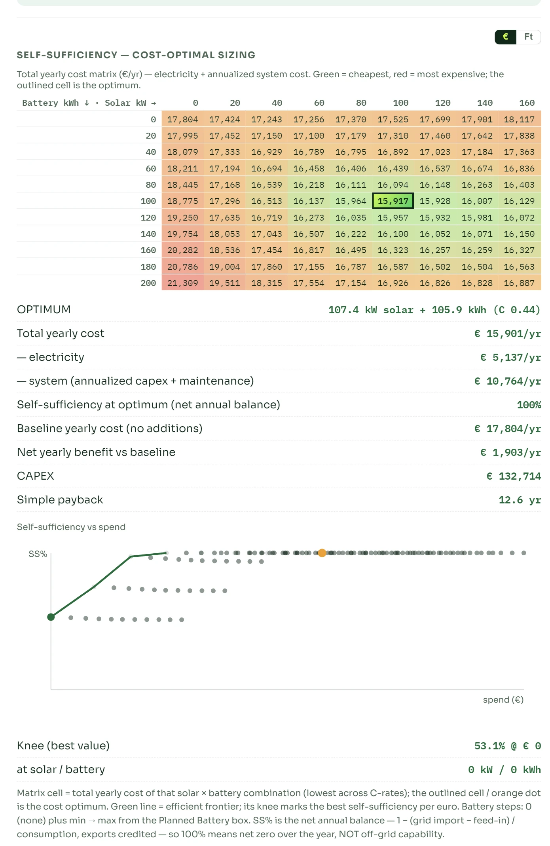Viewport: 550px width, 846px height.
Task: Click the SS% axis label
Action: tap(38, 554)
